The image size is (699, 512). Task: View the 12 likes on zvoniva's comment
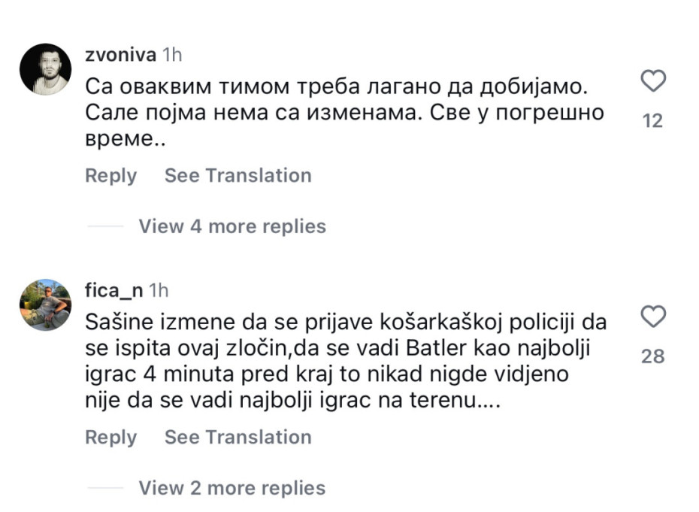(653, 120)
